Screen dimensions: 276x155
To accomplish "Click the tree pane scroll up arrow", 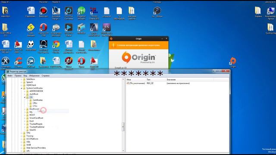I will (123, 79).
